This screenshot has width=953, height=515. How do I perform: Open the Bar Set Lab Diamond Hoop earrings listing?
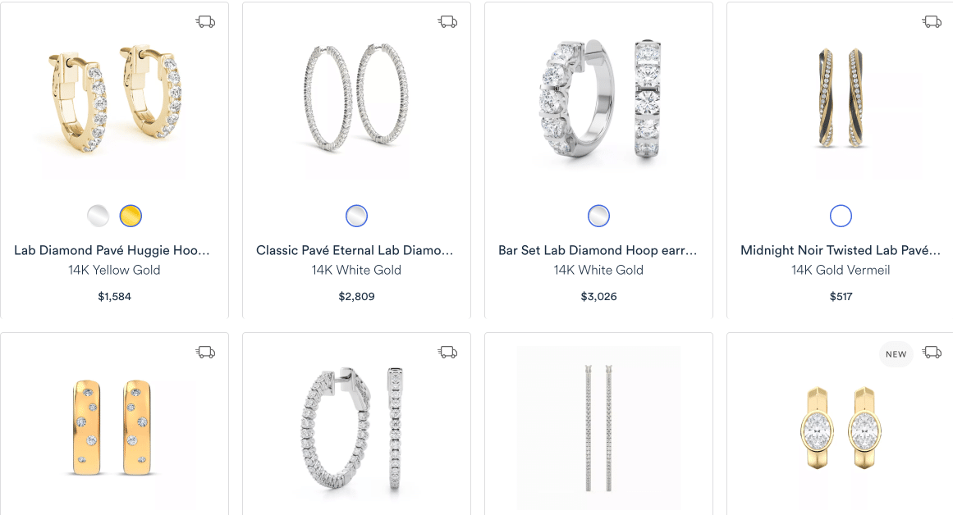[x=598, y=250]
